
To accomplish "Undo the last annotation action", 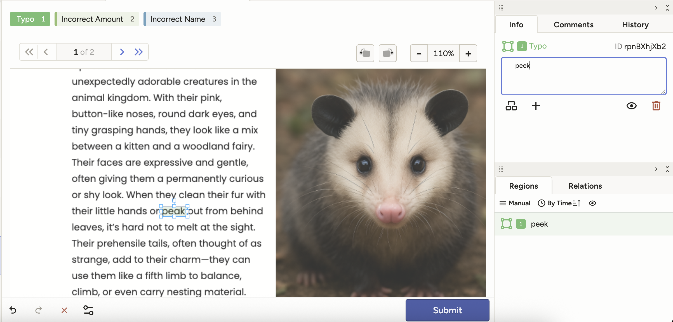I will click(x=13, y=310).
